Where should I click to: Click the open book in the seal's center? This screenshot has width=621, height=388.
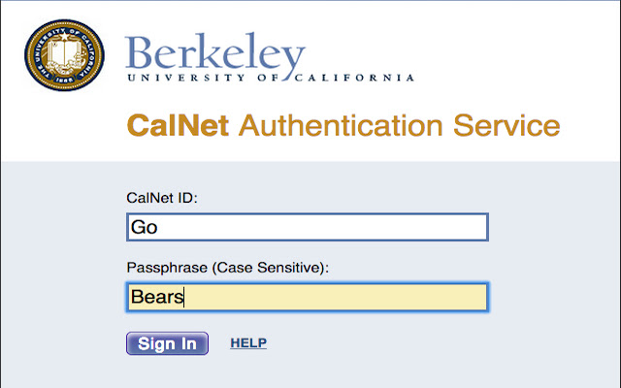[x=64, y=52]
